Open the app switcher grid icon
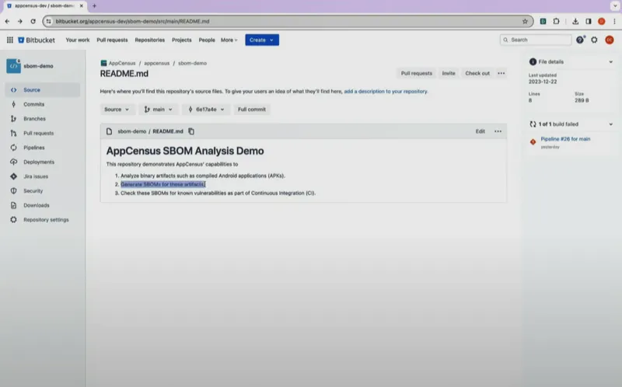This screenshot has height=387, width=622. pos(10,40)
